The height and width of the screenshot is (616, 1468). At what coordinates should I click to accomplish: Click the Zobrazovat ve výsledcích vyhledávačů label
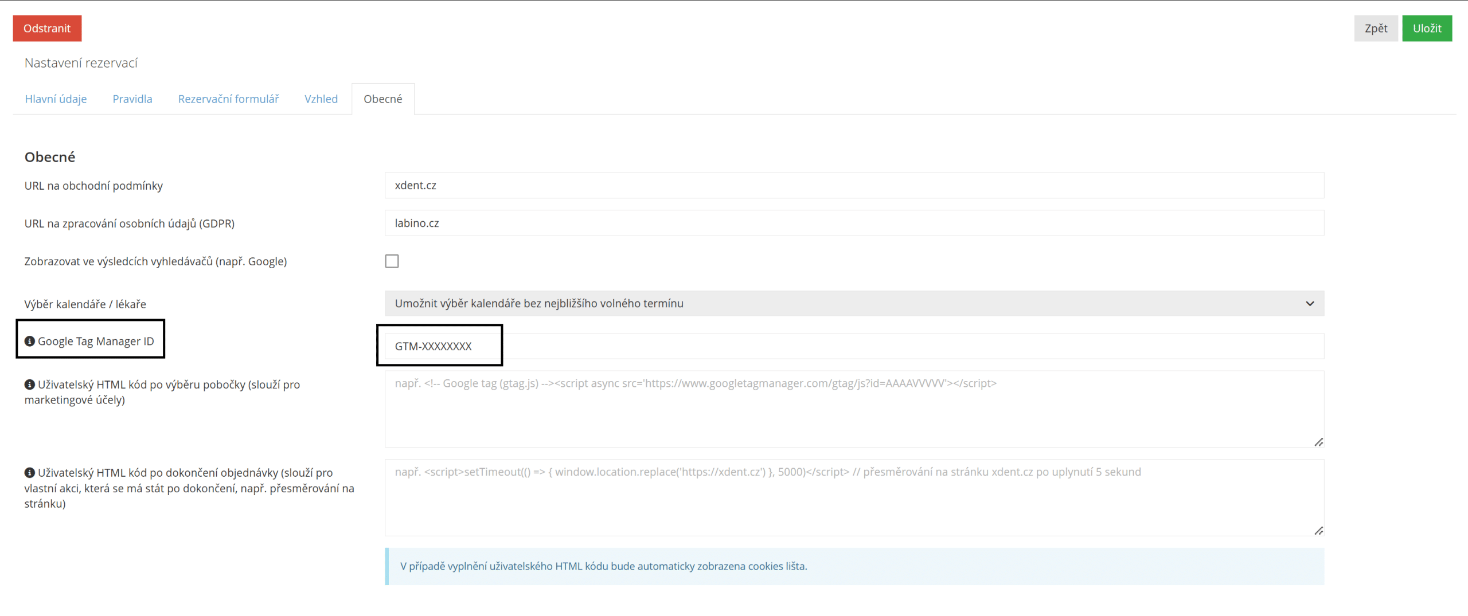tap(155, 261)
